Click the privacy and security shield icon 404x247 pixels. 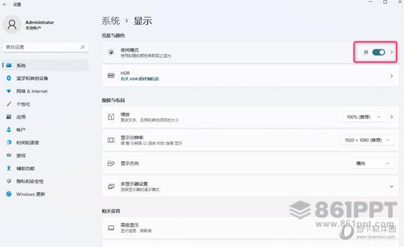[x=9, y=181]
